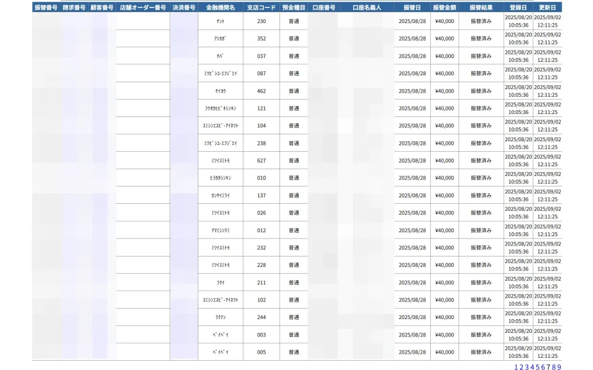Select the 振替結果 column header
This screenshot has width=593, height=370.
tap(481, 8)
